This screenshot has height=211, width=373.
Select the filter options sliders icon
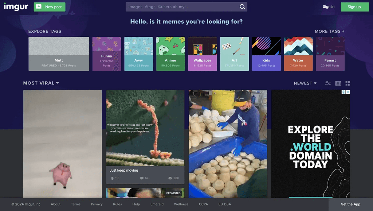pyautogui.click(x=327, y=83)
